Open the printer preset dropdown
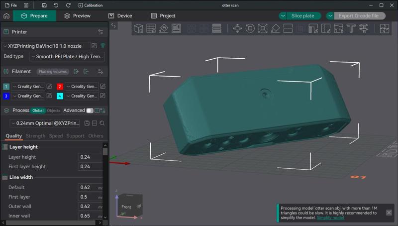Image resolution: width=398 pixels, height=226 pixels. pos(46,46)
